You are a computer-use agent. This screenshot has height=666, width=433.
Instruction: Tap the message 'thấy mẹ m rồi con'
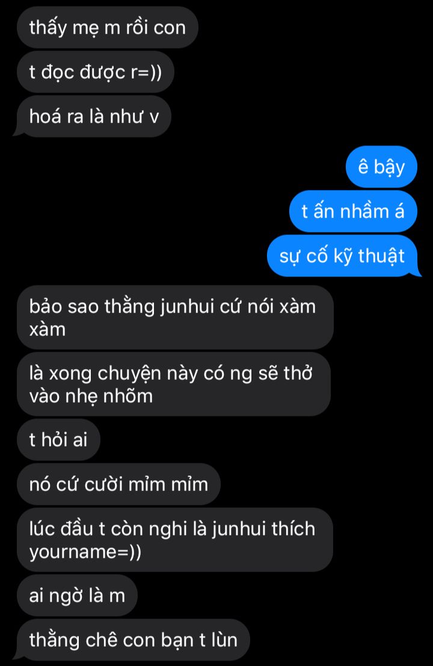click(x=108, y=28)
